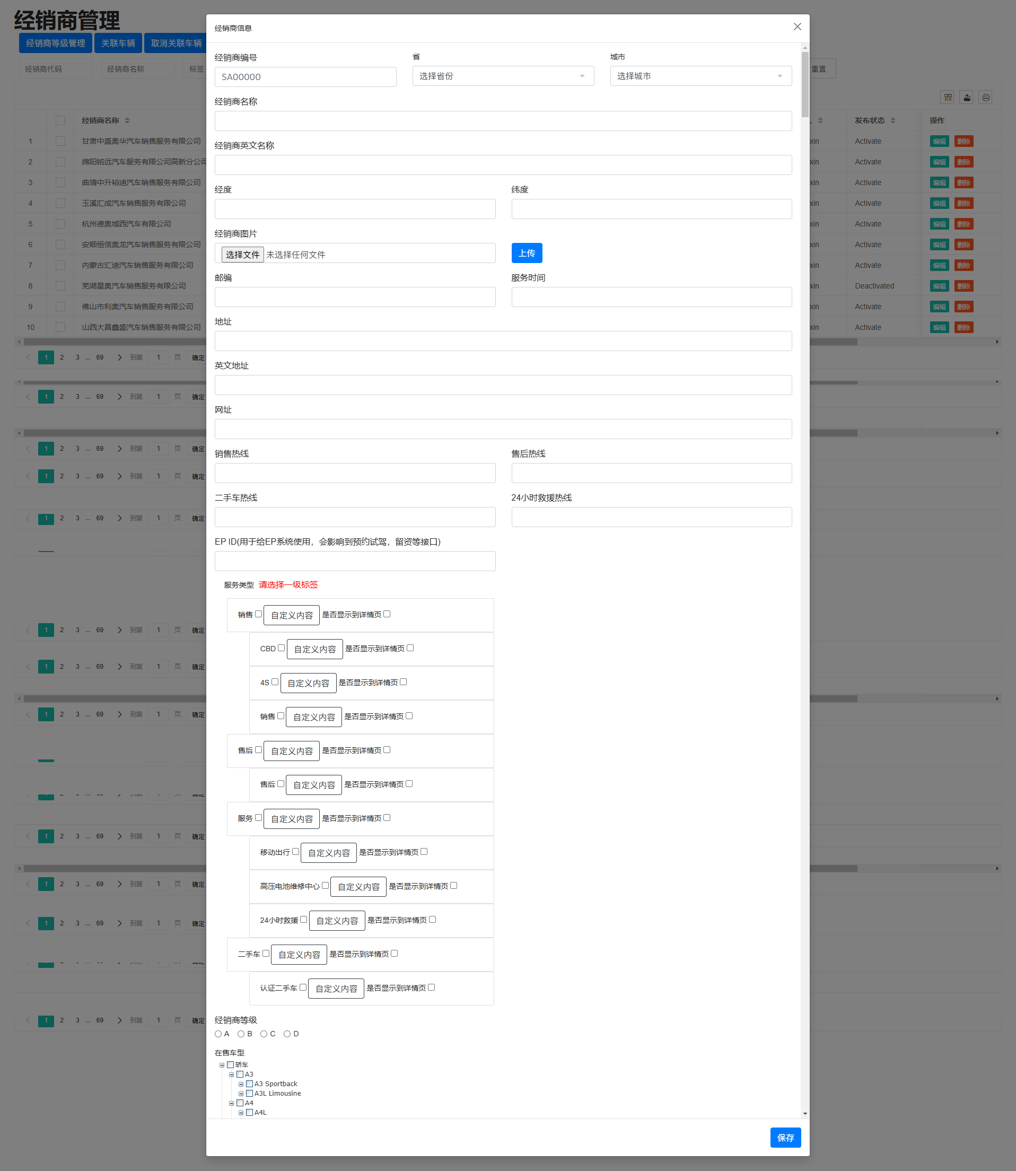The image size is (1016, 1171).
Task: Open the 经销商等级管理 tab button
Action: [x=56, y=43]
